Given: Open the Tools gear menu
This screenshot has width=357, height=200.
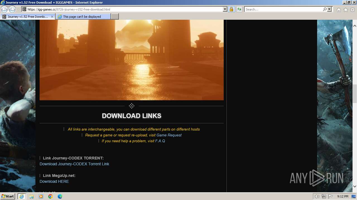Looking at the screenshot, I should pos(353,10).
